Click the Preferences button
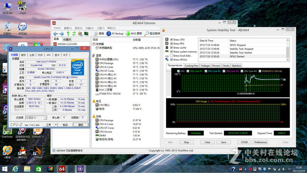This screenshot has width=307, height=173. pos(261,142)
